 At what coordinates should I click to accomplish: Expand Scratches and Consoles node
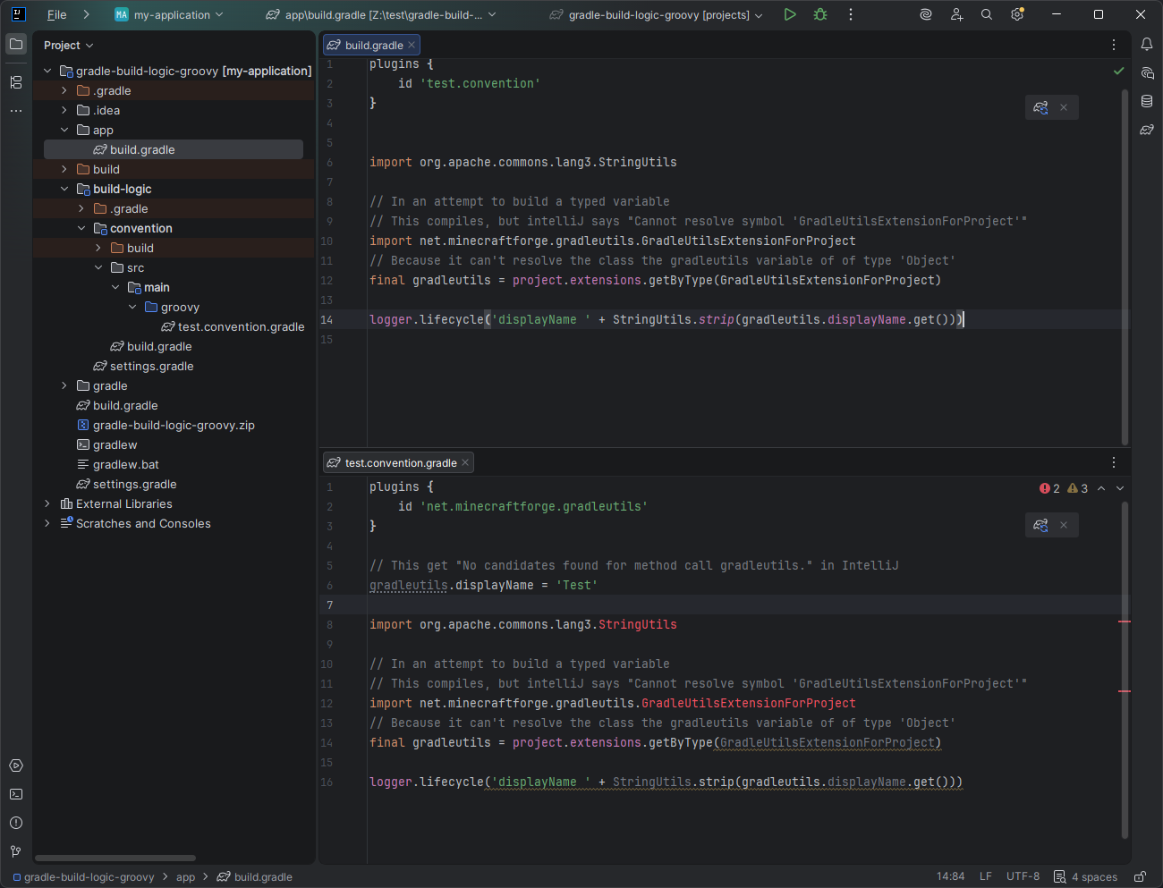[x=47, y=523]
